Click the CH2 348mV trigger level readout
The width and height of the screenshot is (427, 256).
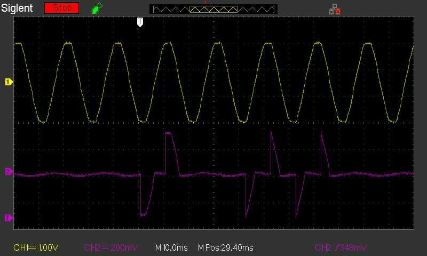tap(341, 247)
